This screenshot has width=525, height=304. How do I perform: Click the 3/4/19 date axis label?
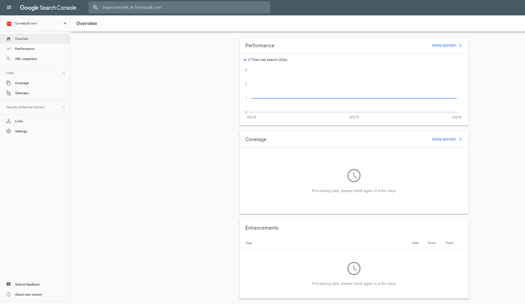coord(457,117)
